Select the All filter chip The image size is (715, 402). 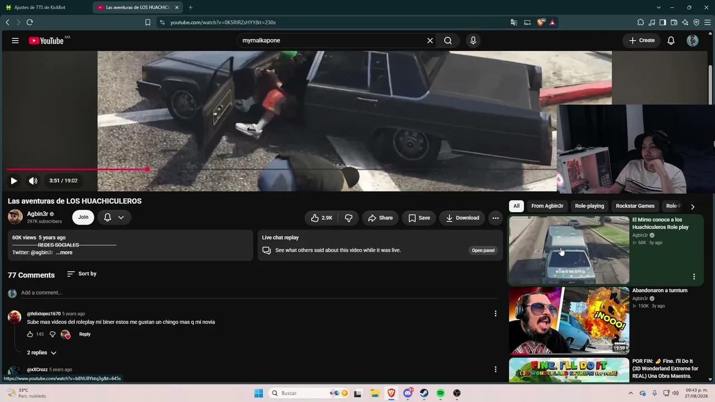516,206
